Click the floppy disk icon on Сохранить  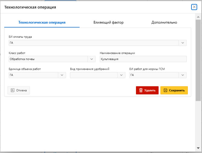pos(165,90)
